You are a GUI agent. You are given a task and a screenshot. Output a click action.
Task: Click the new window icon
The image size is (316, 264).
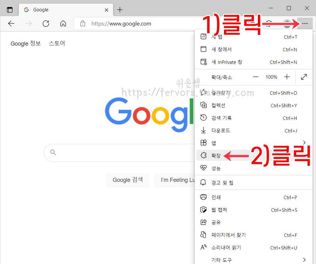[203, 49]
